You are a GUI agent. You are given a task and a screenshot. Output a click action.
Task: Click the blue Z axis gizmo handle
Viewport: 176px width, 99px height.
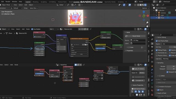coord(144,12)
